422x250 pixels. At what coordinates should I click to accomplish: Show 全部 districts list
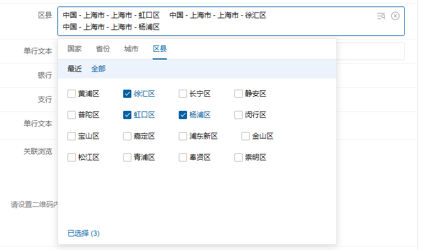98,69
